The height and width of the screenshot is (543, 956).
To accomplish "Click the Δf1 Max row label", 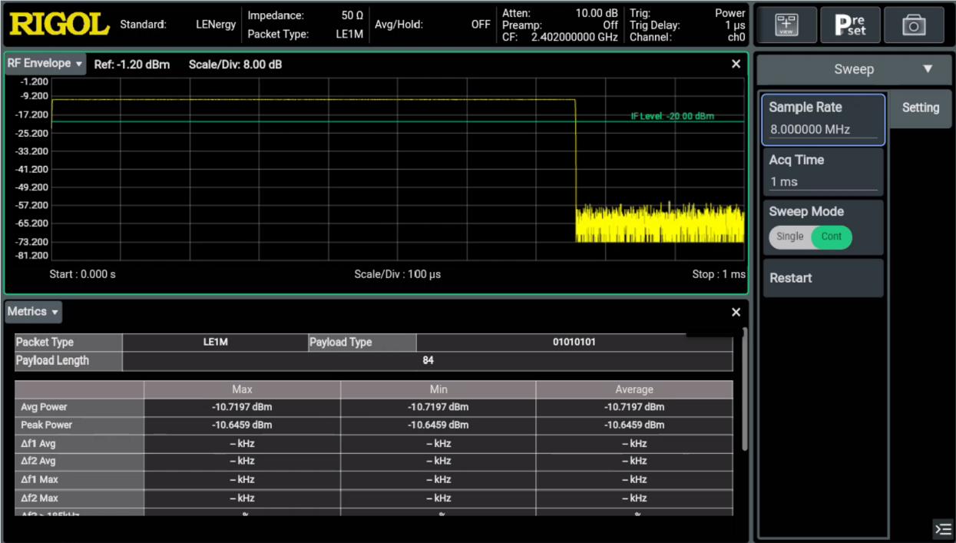I will (79, 479).
